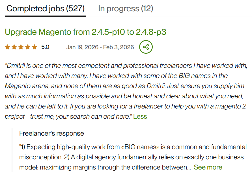Click the active underline under Completed jobs
Image resolution: width=252 pixels, height=176 pixels.
tap(46, 16)
